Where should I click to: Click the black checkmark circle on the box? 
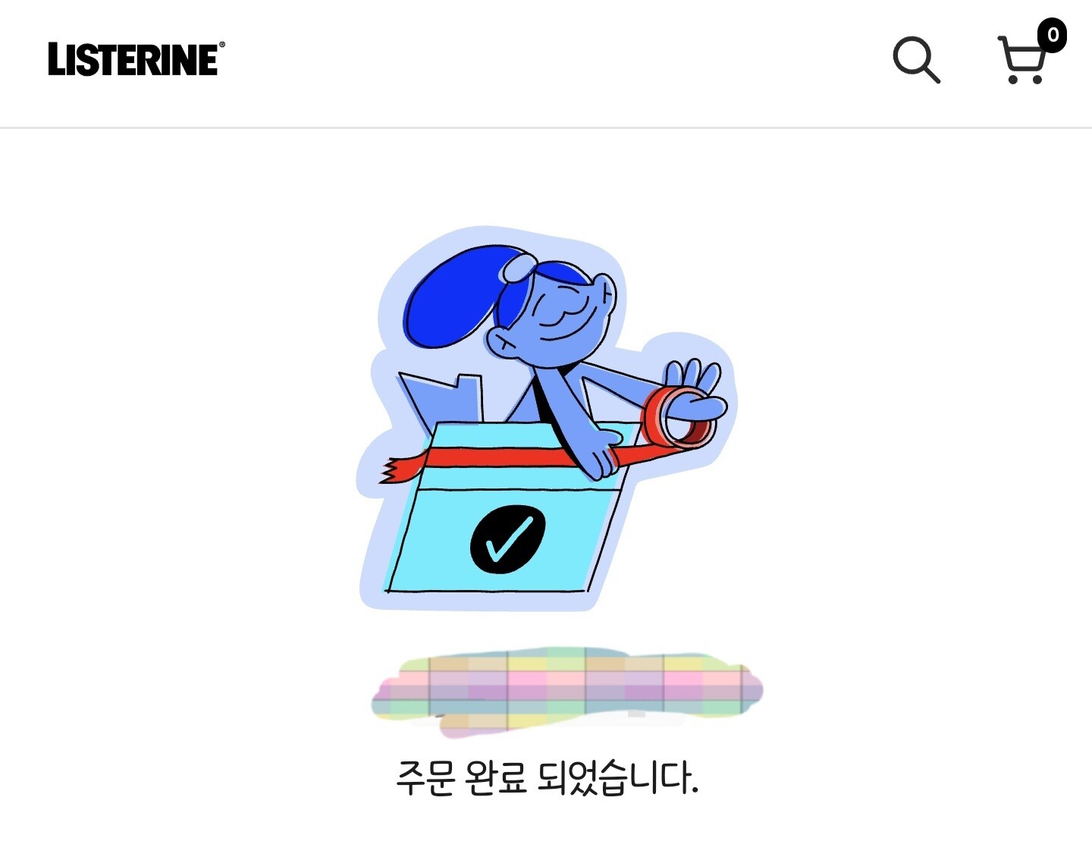tap(508, 539)
